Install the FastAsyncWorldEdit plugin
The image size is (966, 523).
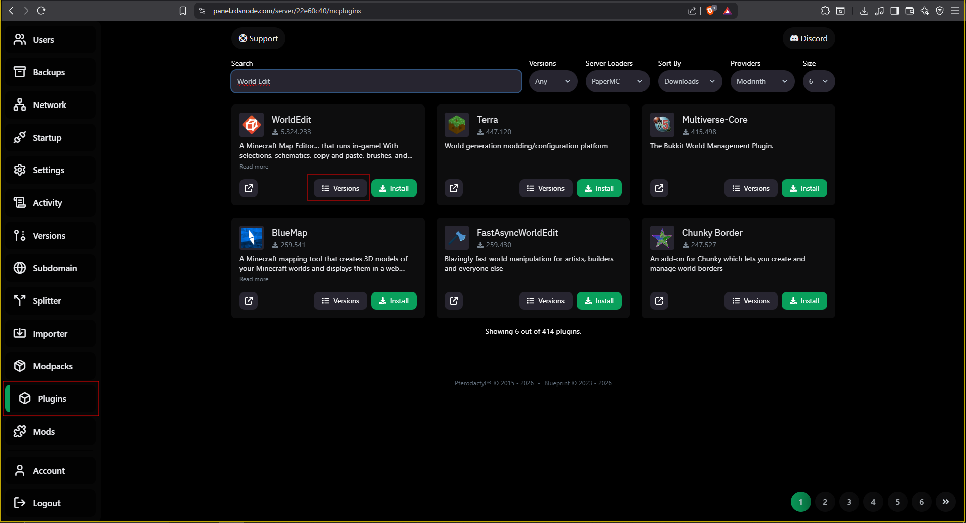tap(599, 301)
